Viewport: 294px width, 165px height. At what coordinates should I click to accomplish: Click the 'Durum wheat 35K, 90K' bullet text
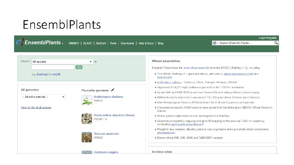pos(190,138)
